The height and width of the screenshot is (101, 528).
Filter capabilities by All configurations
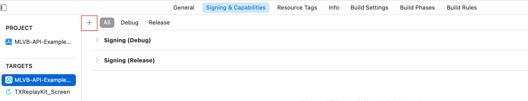coord(107,23)
